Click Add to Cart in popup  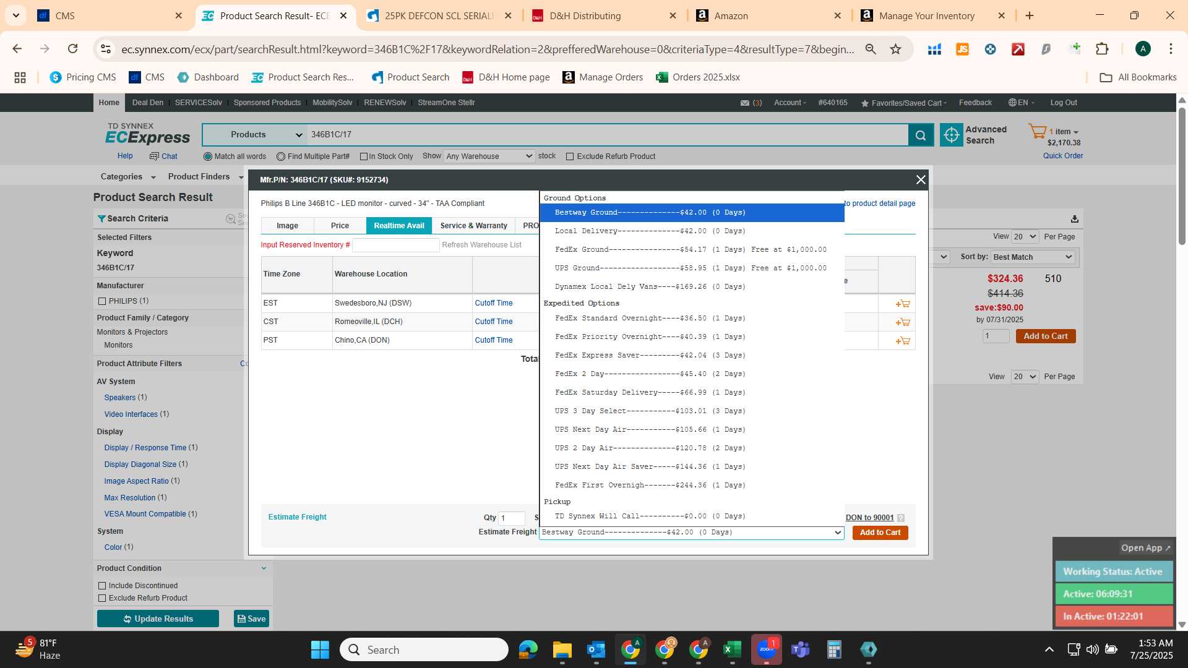[x=880, y=533]
